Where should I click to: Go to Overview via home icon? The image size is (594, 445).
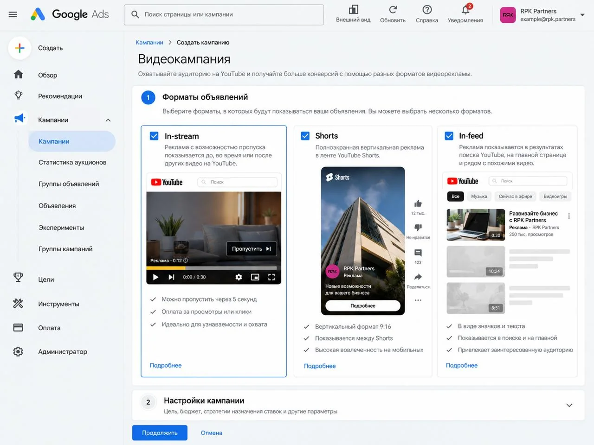click(18, 75)
